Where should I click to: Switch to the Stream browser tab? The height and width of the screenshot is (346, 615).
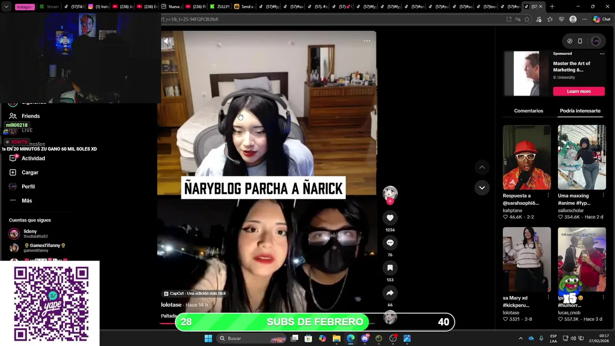pos(49,7)
